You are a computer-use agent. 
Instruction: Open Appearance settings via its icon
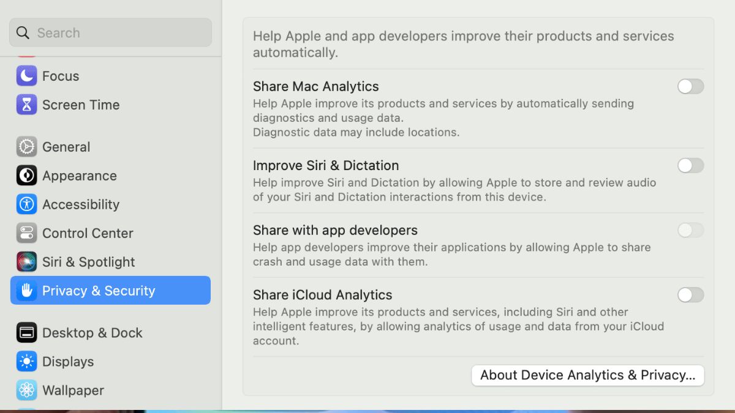(26, 176)
